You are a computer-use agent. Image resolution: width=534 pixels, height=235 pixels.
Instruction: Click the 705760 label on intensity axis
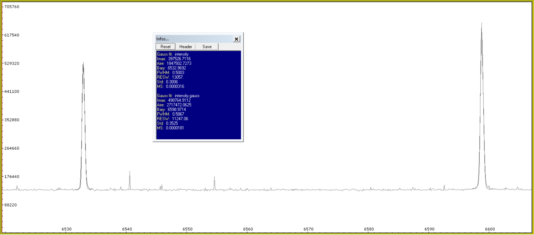(x=12, y=7)
